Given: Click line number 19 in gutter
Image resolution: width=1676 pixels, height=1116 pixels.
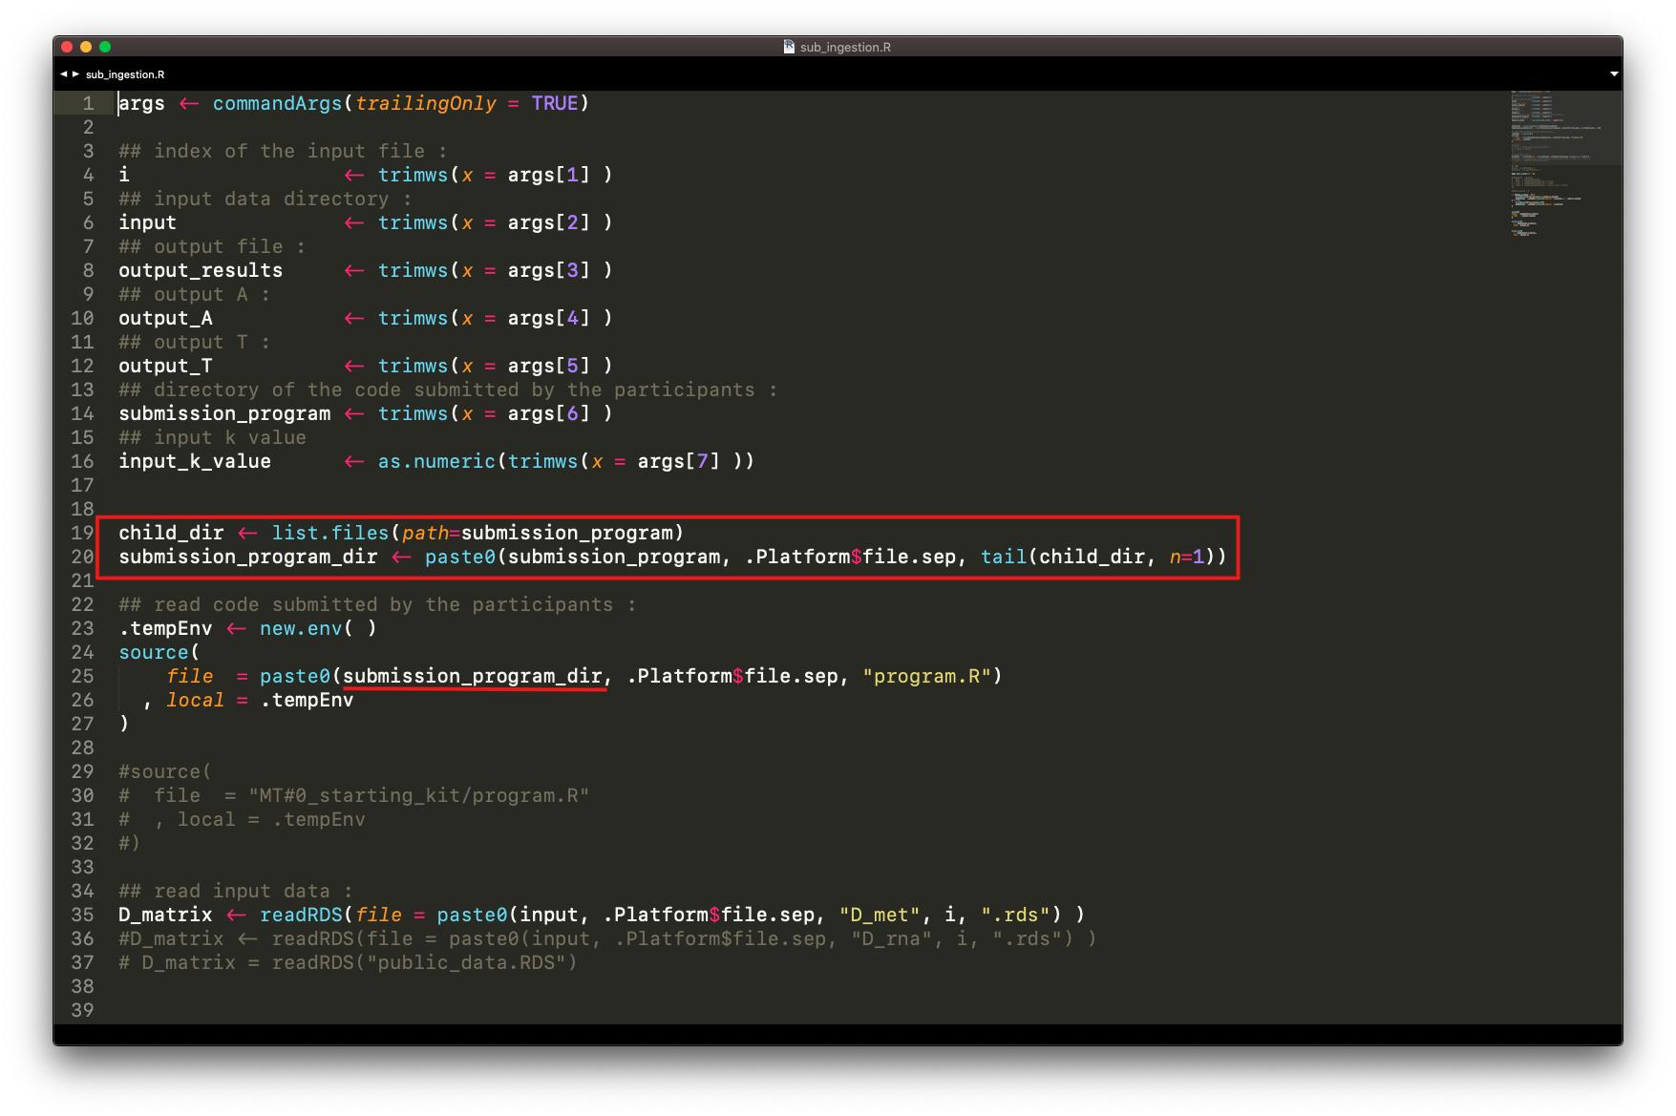Looking at the screenshot, I should point(82,533).
